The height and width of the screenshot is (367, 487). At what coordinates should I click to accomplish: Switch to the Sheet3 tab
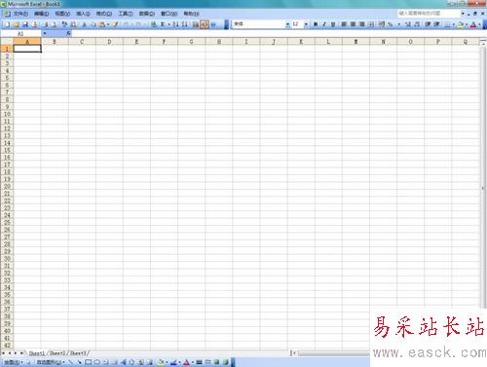(x=78, y=353)
